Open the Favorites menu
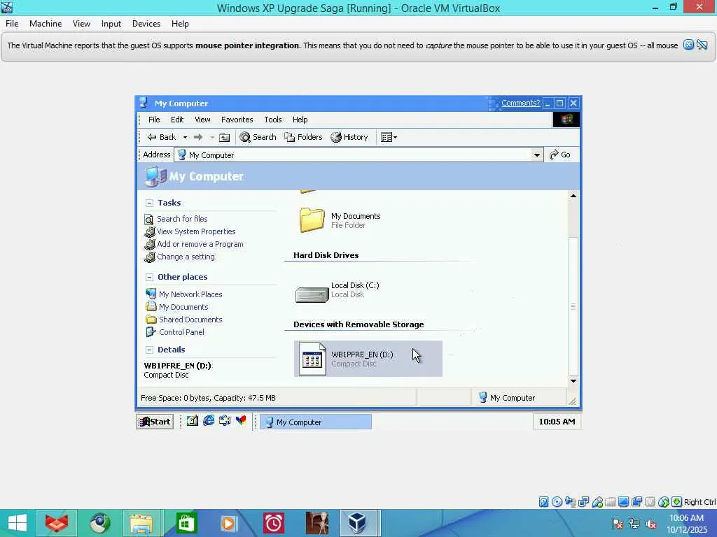The width and height of the screenshot is (717, 537). (237, 120)
